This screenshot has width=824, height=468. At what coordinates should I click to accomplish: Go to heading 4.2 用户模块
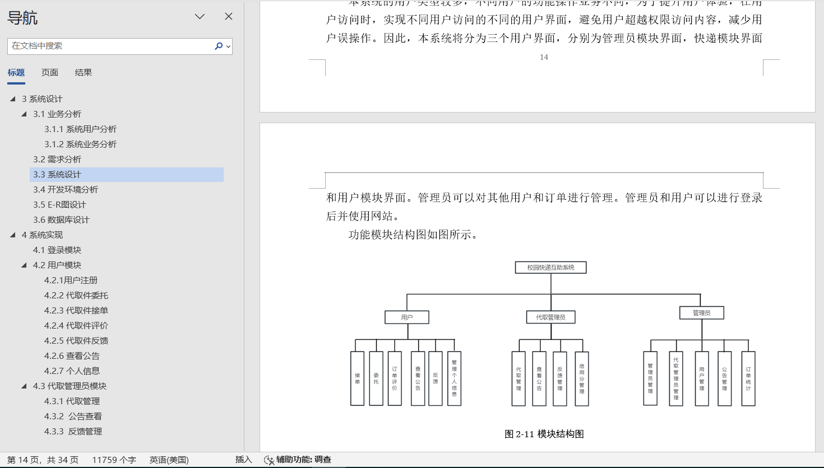coord(57,265)
